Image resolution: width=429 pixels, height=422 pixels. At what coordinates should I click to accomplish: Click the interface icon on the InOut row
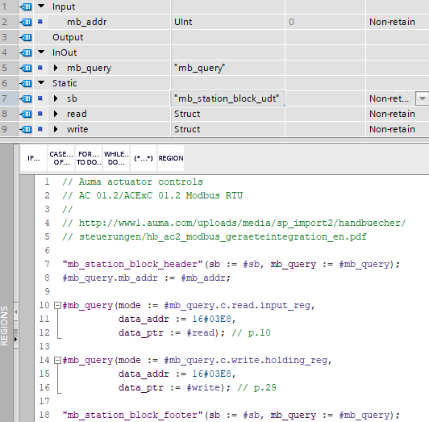26,52
